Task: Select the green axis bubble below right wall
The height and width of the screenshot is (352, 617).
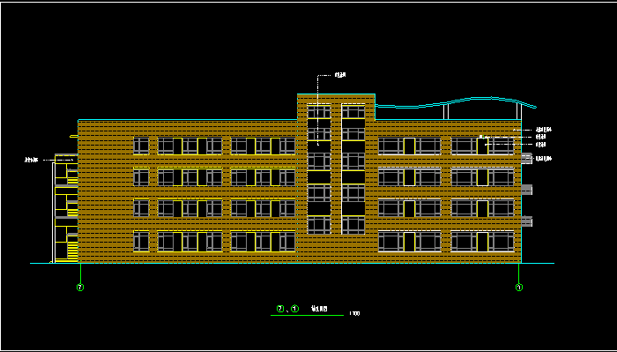Action: 519,288
